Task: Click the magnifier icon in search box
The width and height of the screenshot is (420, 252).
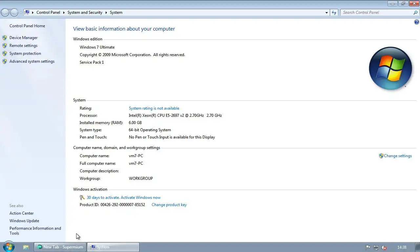Action: point(416,12)
